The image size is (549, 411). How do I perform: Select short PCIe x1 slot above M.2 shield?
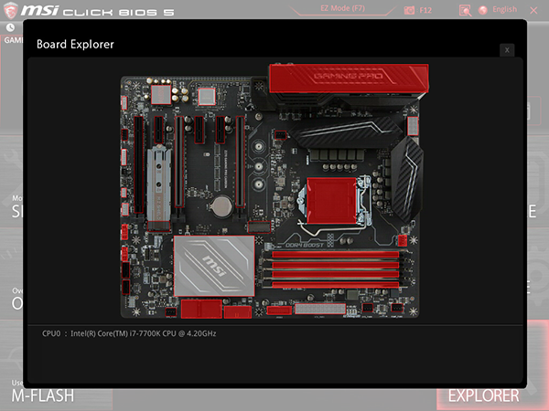(x=159, y=130)
